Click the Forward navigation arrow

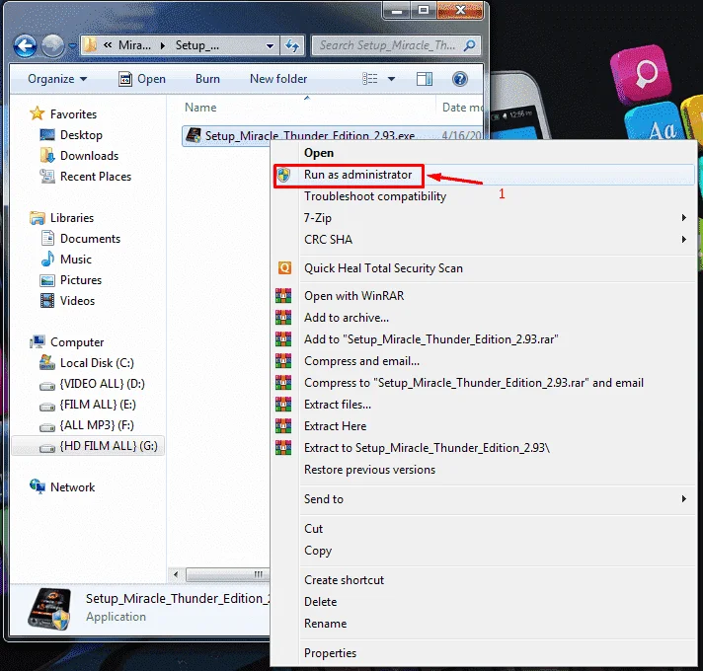pyautogui.click(x=52, y=45)
